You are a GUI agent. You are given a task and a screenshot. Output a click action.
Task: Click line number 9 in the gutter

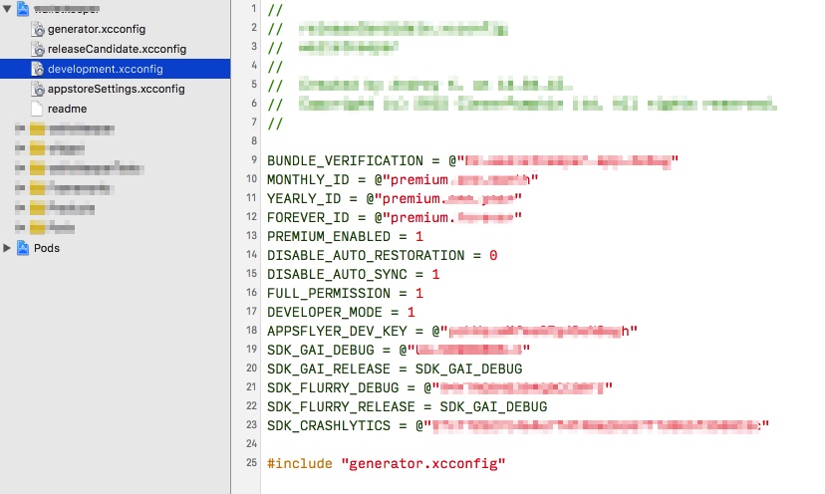[x=254, y=159]
